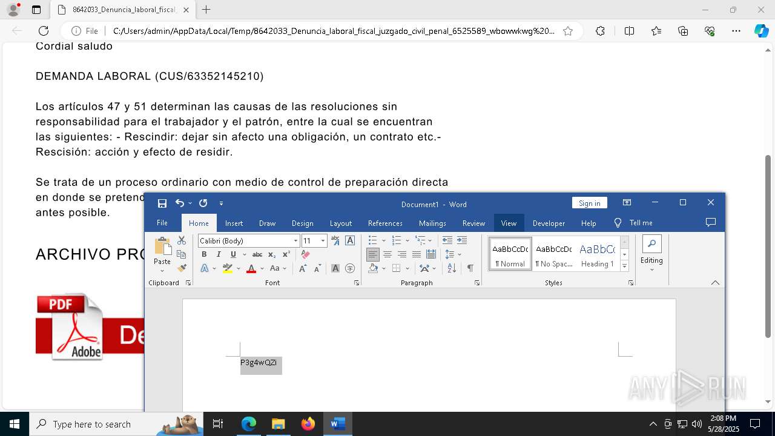Toggle Justify alignment
Viewport: 775px width, 436px height.
tap(417, 254)
